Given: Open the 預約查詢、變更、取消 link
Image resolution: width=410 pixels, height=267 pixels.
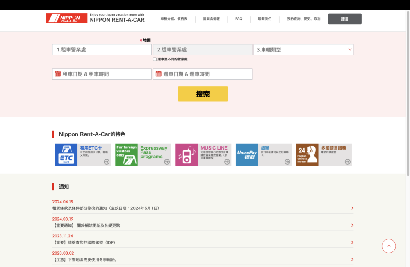Looking at the screenshot, I should [303, 19].
